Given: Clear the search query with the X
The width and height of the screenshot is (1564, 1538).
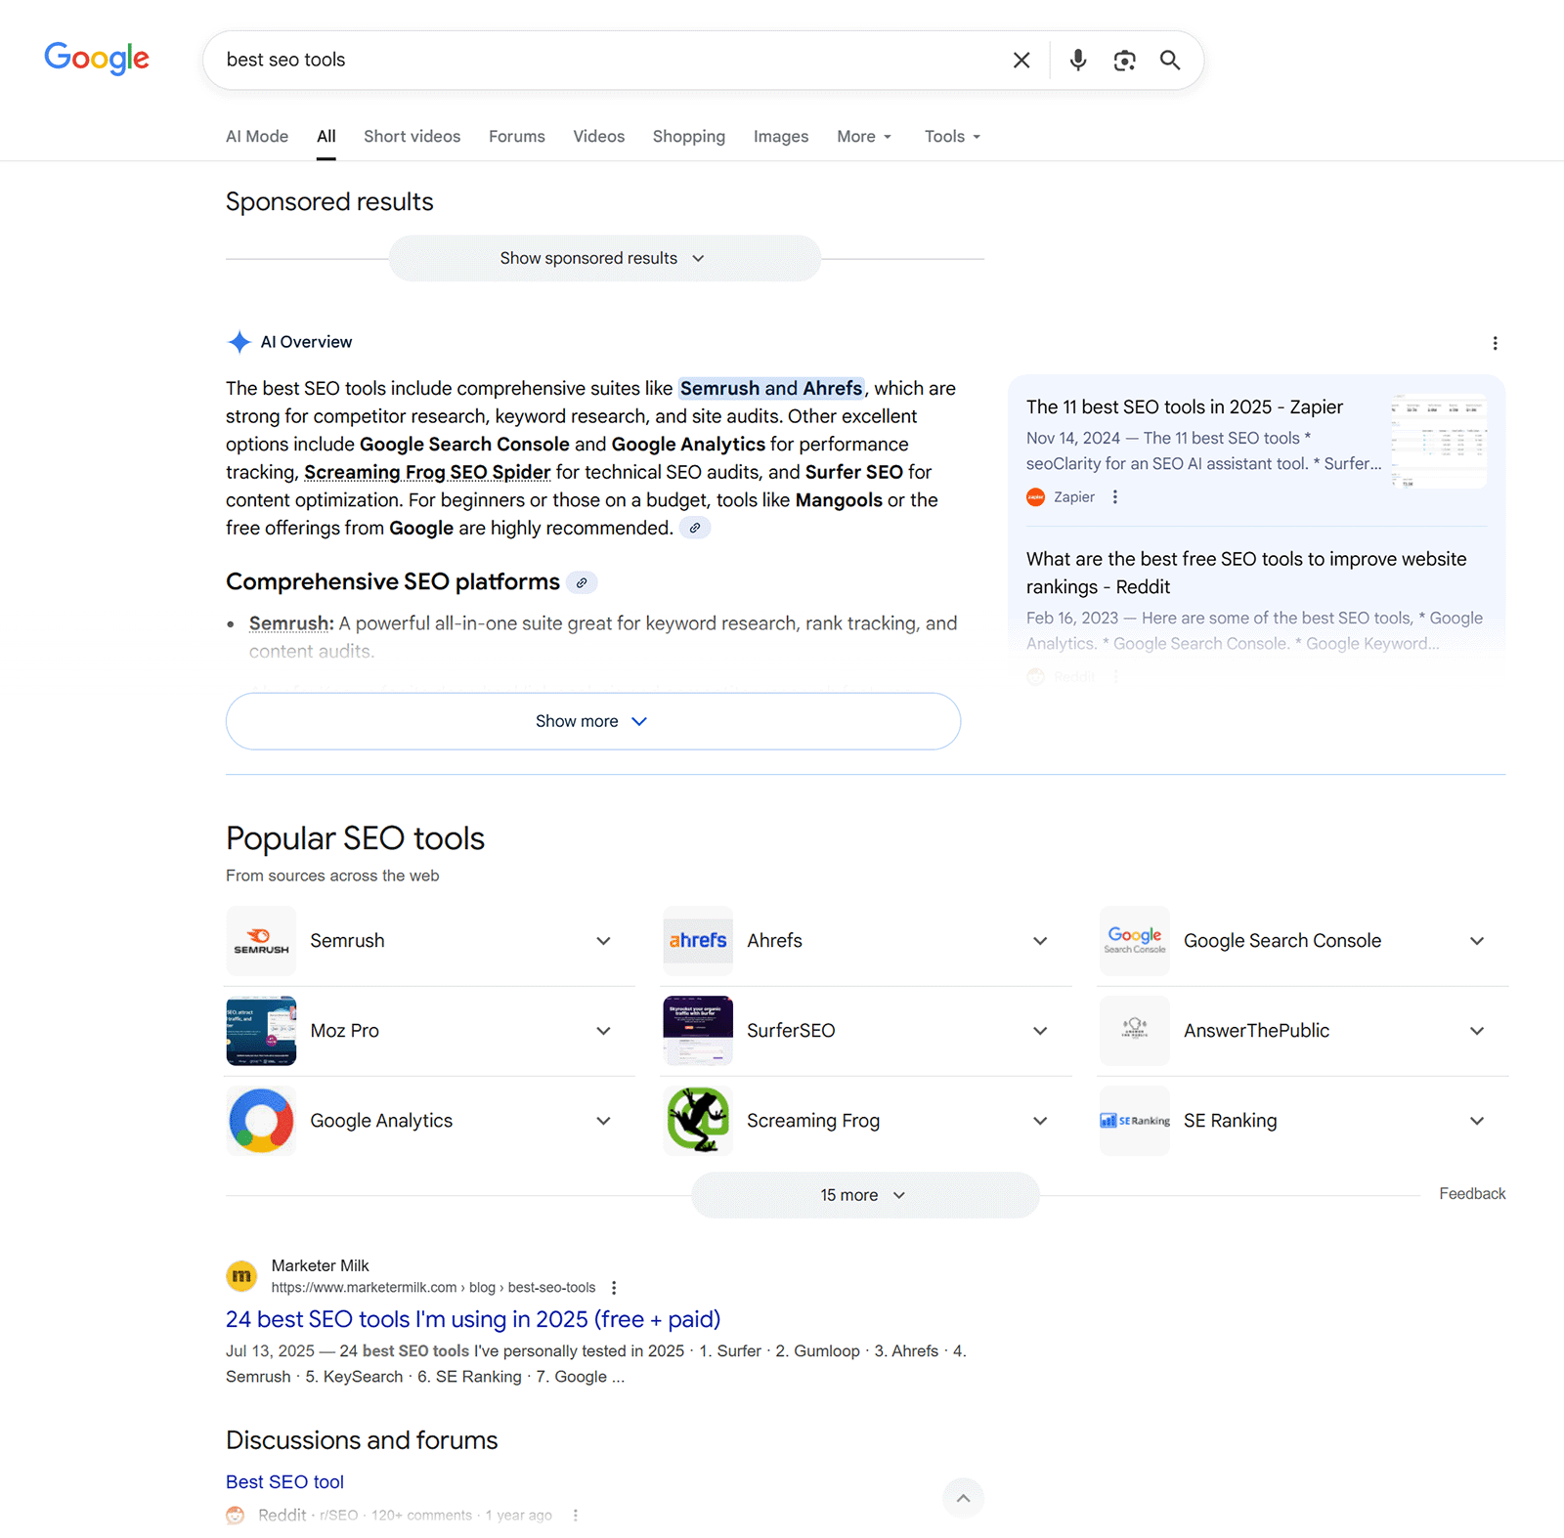Looking at the screenshot, I should 1021,60.
